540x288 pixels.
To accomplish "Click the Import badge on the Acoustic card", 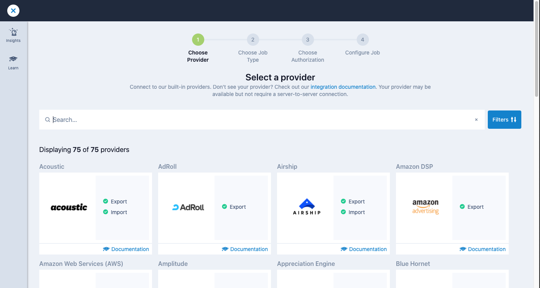I will (x=115, y=212).
